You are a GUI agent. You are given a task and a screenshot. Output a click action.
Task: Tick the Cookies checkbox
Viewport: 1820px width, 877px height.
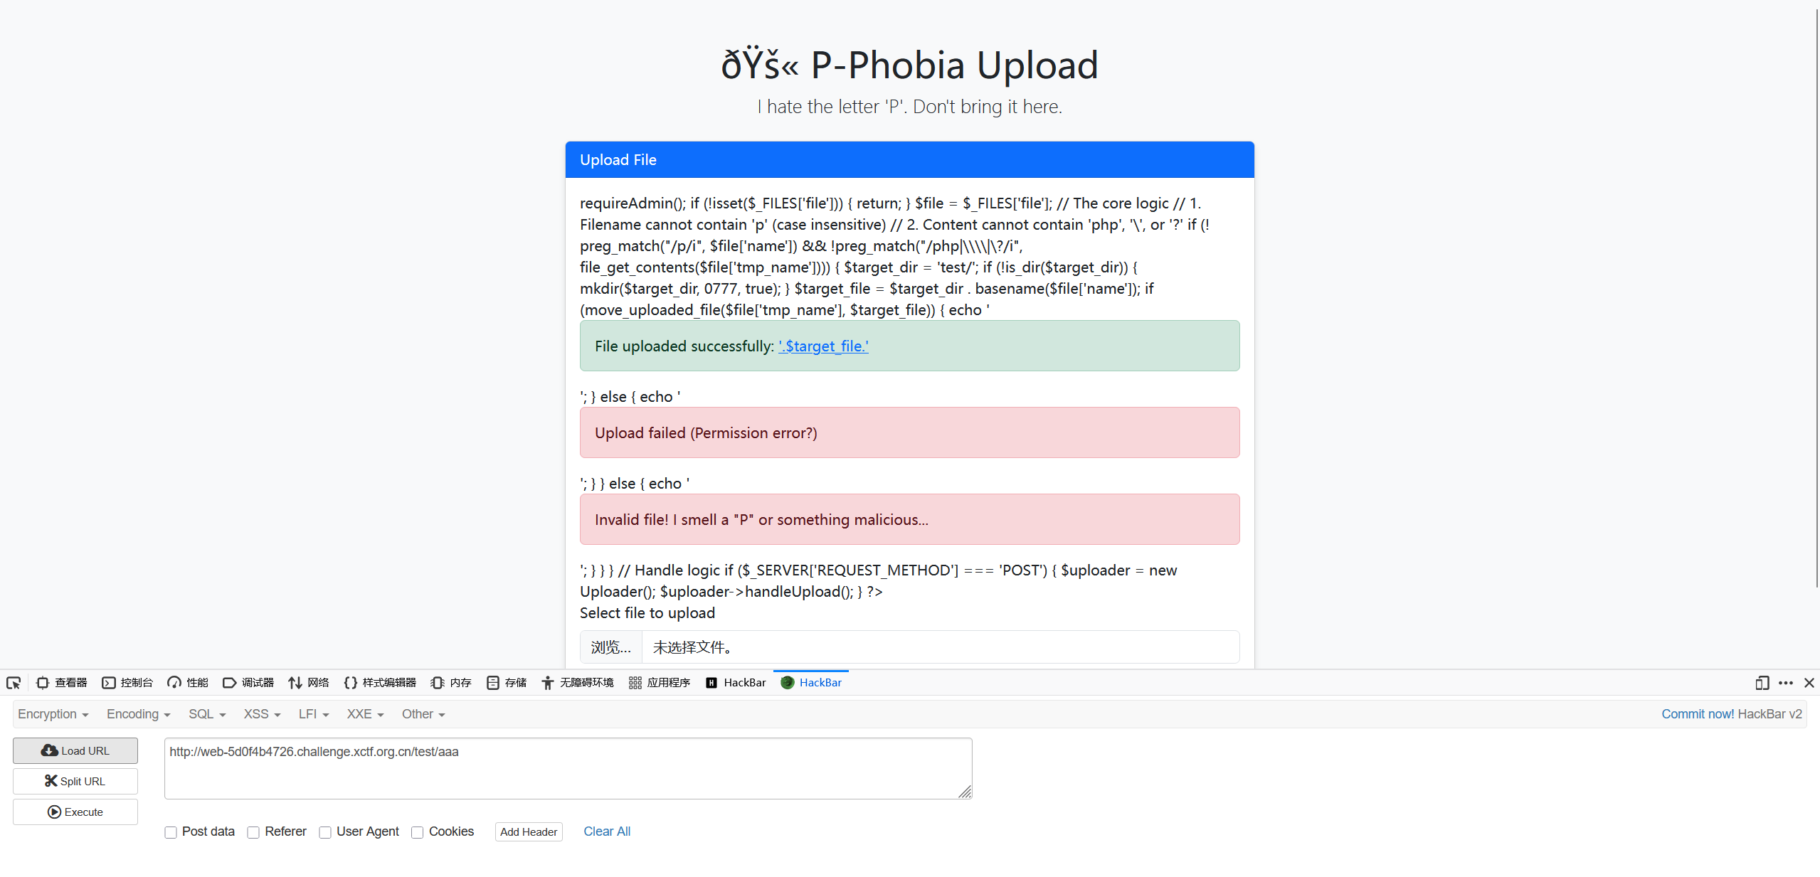[x=418, y=832]
